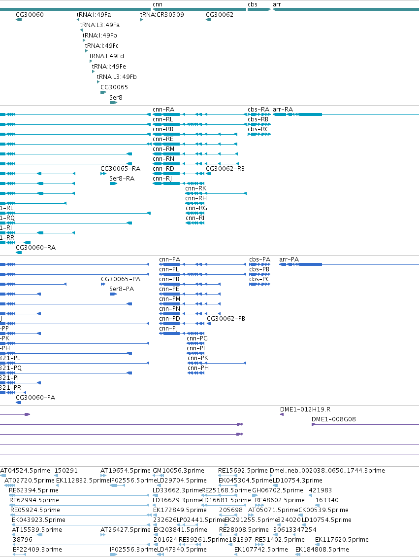Viewport: 419px width, 557px height.
Task: Select the RE15692.5prime EST label
Action: [243, 471]
